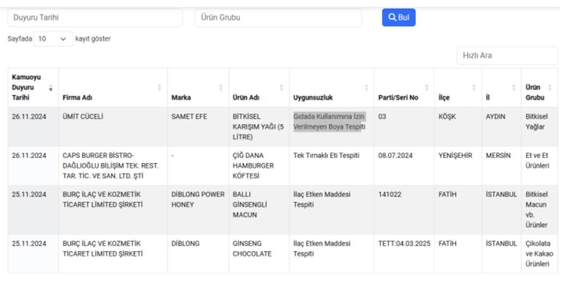Click the Firma Adı sort arrows icon
The image size is (588, 289).
(159, 88)
